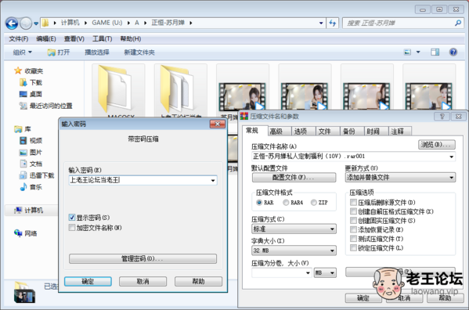Toggle the preview pane icon
The width and height of the screenshot is (469, 310).
pyautogui.click(x=435, y=52)
